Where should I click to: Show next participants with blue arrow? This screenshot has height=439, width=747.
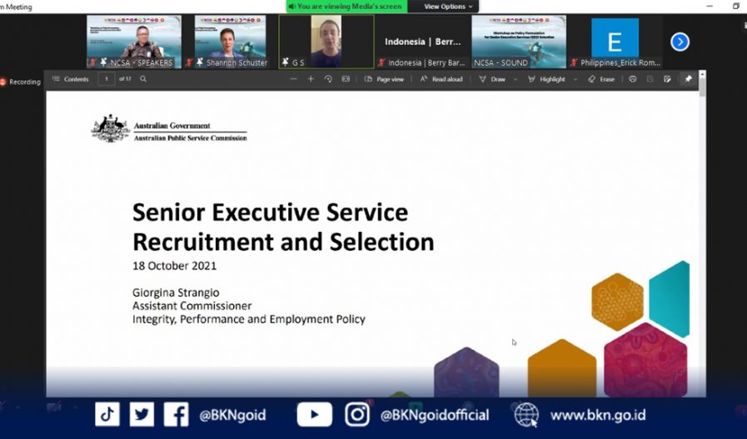click(680, 42)
